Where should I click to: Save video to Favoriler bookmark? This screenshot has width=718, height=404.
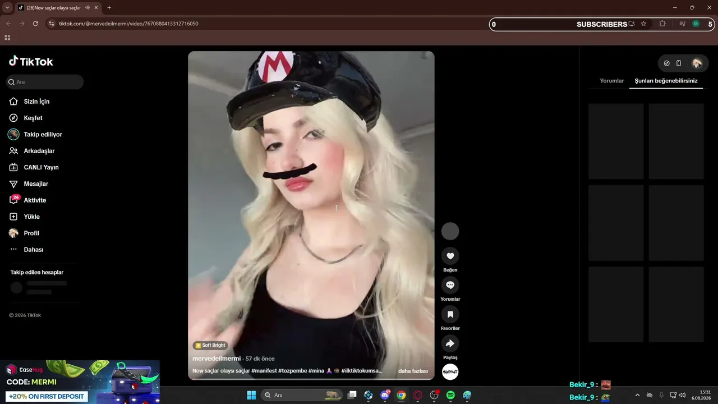tap(450, 315)
